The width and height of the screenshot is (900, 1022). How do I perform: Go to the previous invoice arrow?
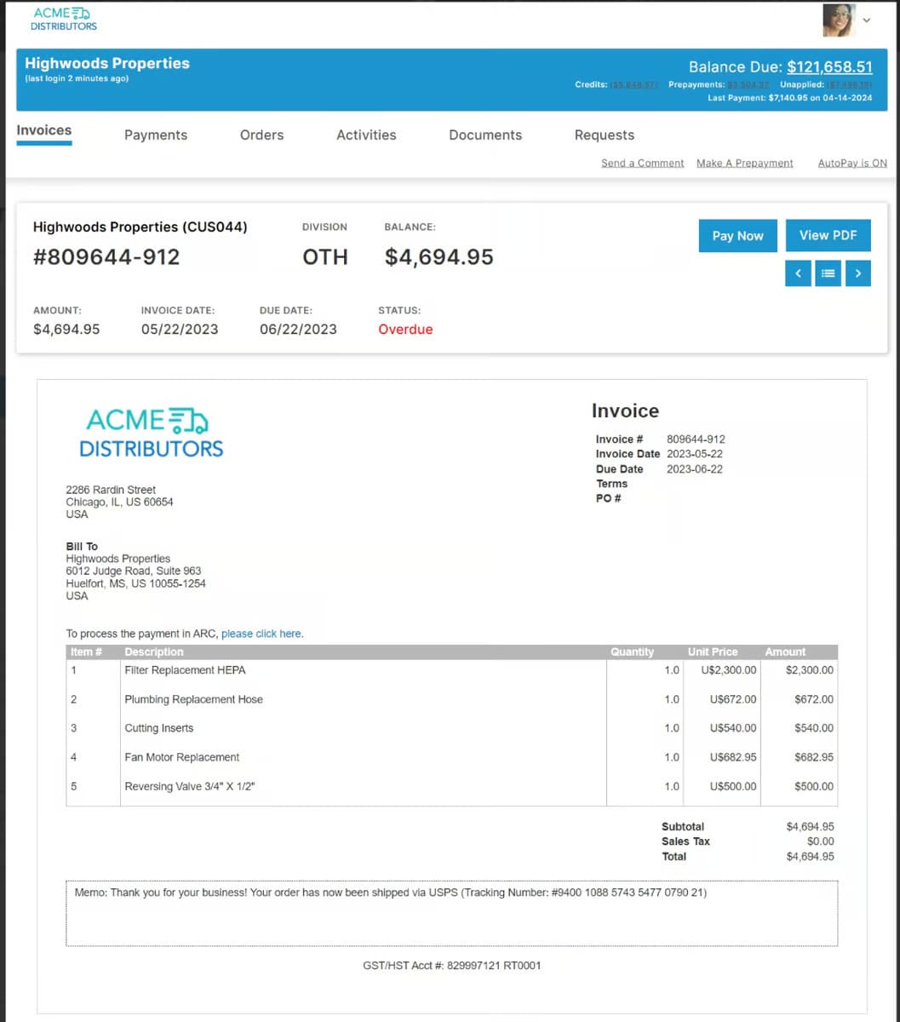(798, 273)
